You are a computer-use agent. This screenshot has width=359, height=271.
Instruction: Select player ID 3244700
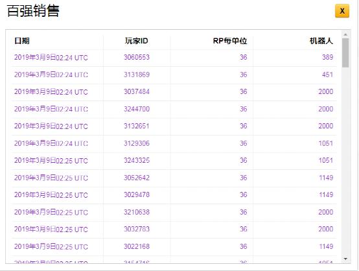(x=137, y=109)
